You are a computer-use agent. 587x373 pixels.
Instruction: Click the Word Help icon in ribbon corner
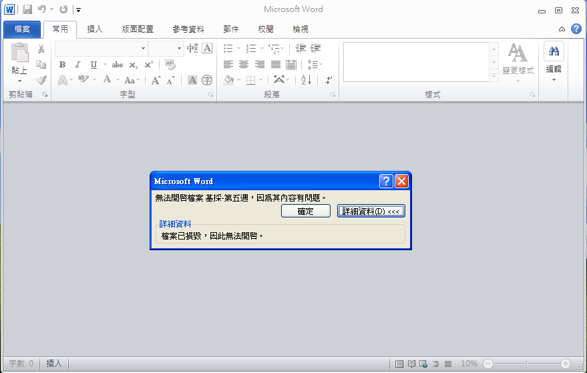pyautogui.click(x=576, y=29)
